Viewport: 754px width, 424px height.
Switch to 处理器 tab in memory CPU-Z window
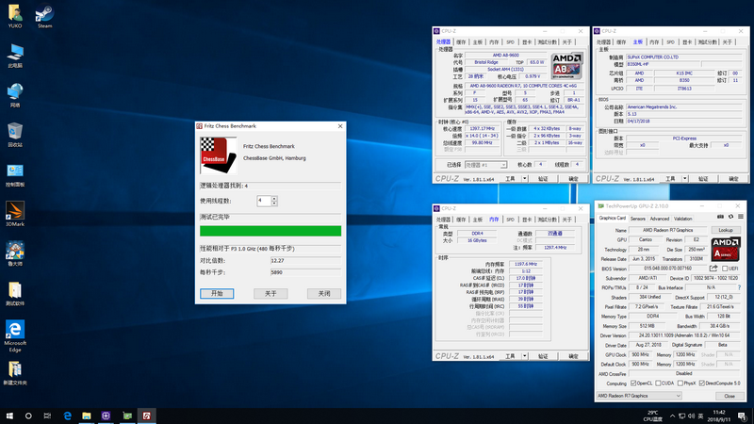pos(443,220)
